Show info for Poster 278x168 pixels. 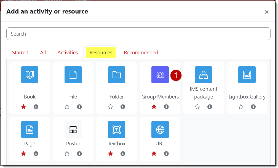click(x=79, y=153)
